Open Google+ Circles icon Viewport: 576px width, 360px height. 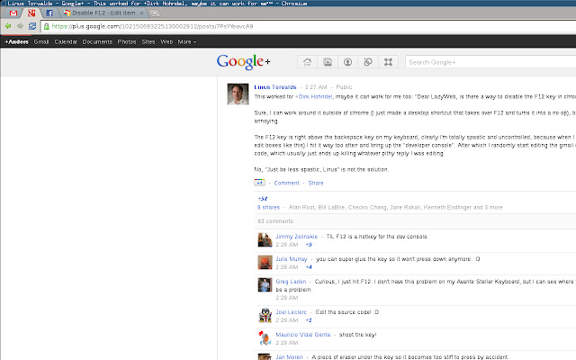click(x=368, y=62)
